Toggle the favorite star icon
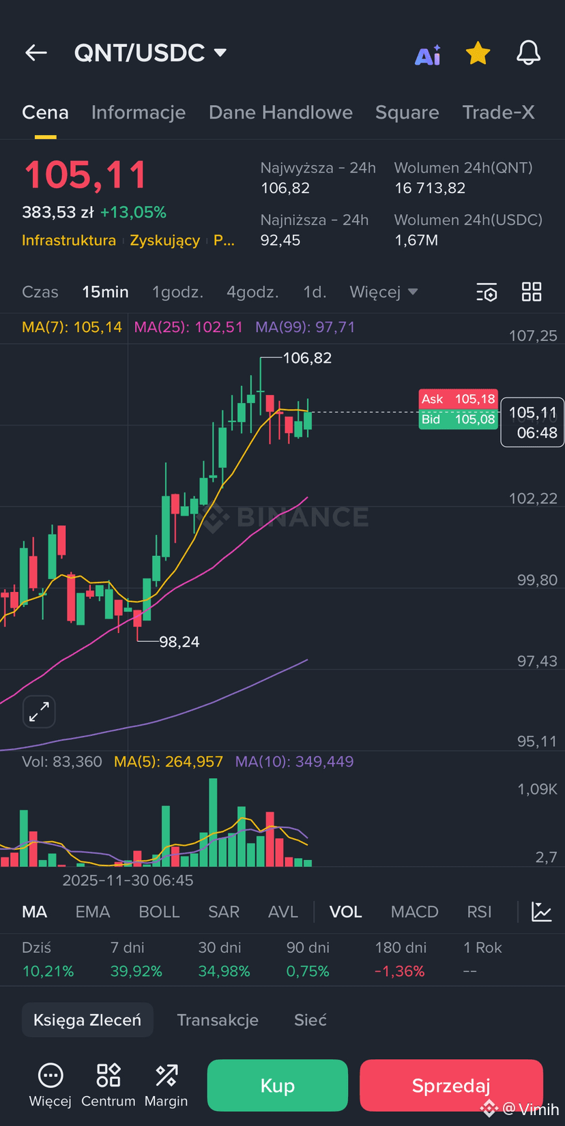The height and width of the screenshot is (1126, 565). click(x=478, y=53)
